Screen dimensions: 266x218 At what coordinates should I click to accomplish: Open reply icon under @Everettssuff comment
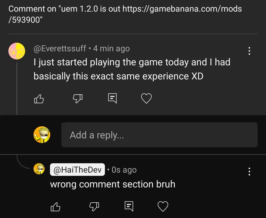pyautogui.click(x=112, y=98)
